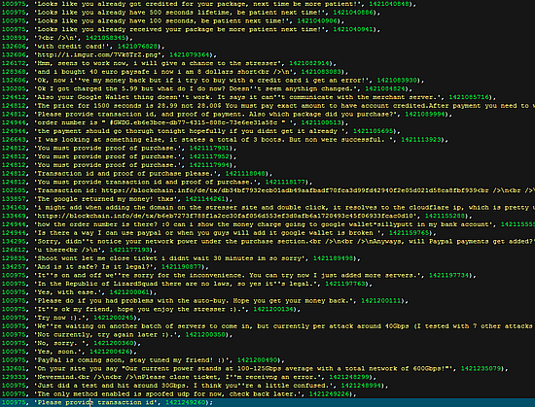Viewport: 535px width, 407px height.
Task: Click line 'In the Republic of LizardSquad'
Action: (187, 284)
